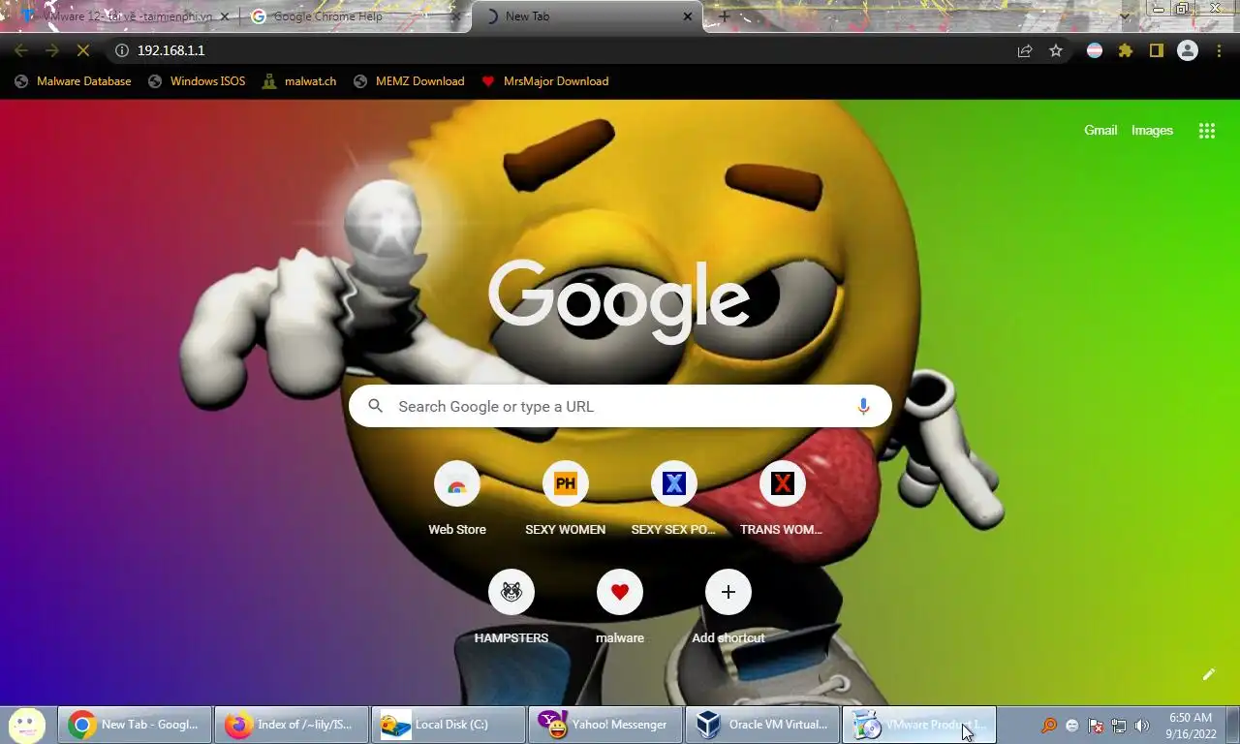Select the New Tab tab
This screenshot has height=744, width=1240.
pos(586,16)
